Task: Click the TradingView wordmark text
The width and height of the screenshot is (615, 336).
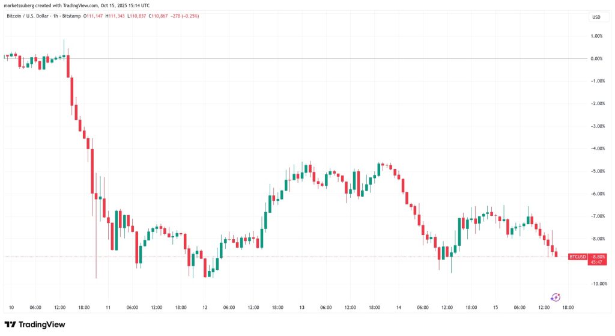Action: click(x=42, y=325)
